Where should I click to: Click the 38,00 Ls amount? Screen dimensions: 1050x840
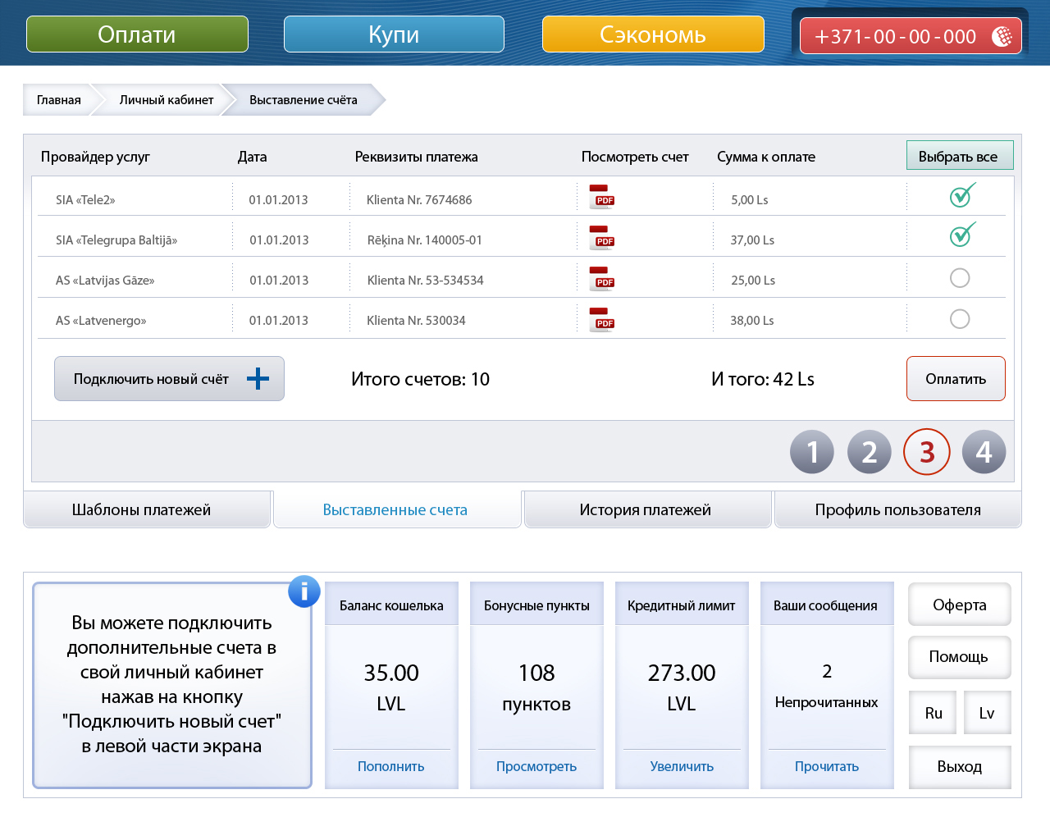click(x=752, y=321)
